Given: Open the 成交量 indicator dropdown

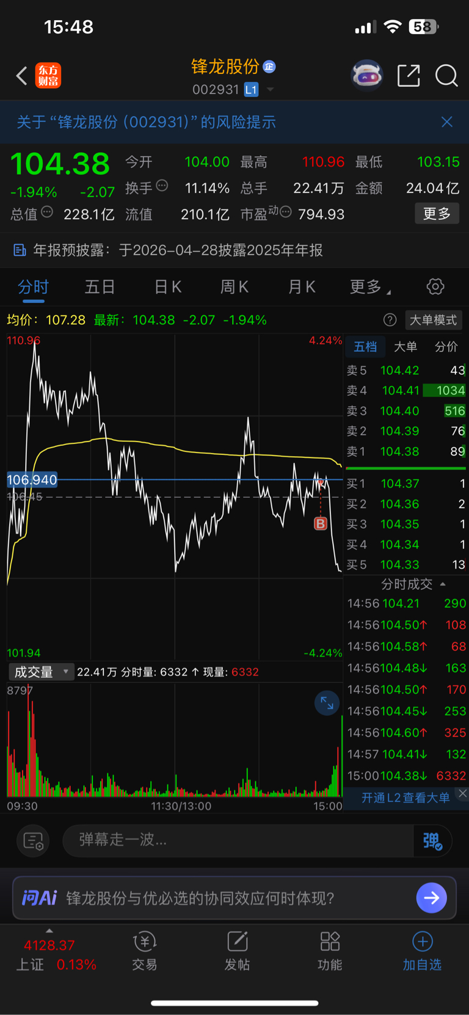Looking at the screenshot, I should (41, 672).
